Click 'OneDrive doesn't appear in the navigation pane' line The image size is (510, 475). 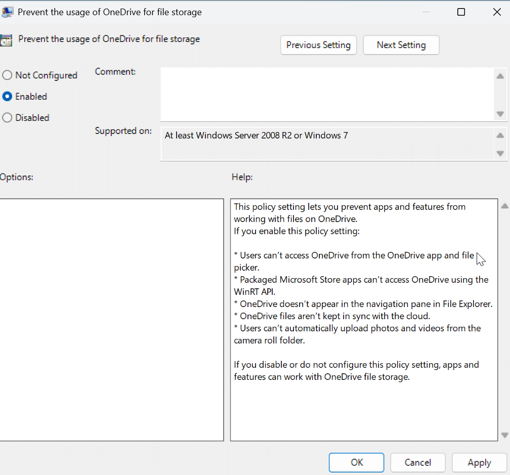coord(363,304)
